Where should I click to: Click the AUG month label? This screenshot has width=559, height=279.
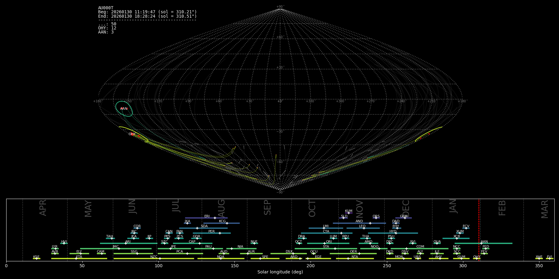pyautogui.click(x=221, y=208)
